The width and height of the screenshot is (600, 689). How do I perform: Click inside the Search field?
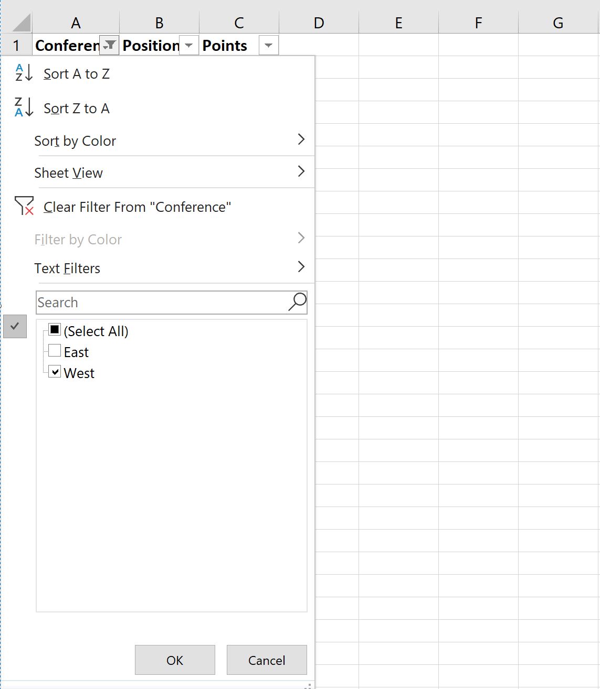(162, 303)
